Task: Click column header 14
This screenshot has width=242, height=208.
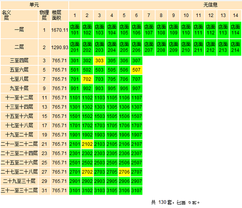Action: [235, 16]
